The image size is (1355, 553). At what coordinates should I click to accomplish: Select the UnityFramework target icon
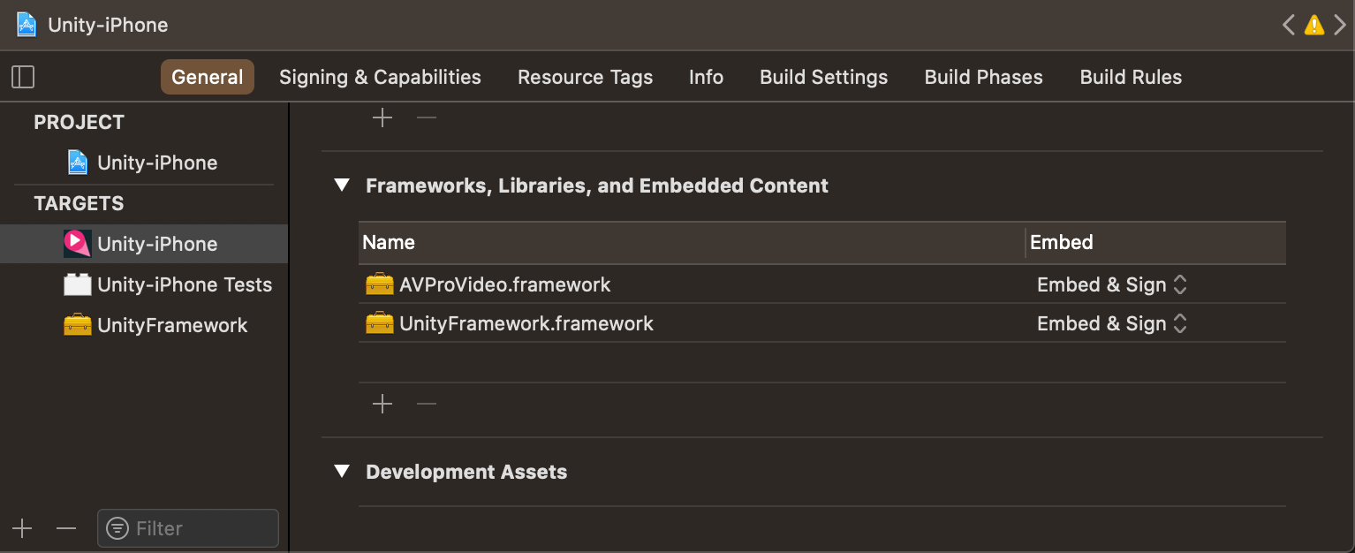click(77, 324)
